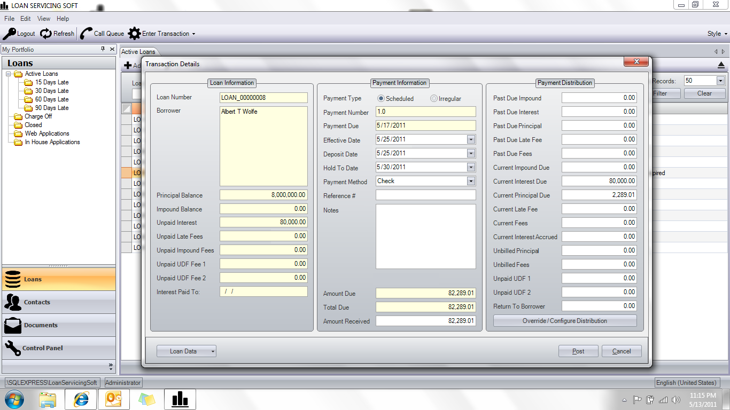The image size is (730, 410).
Task: Cancel the Transaction Details dialog
Action: tap(622, 351)
